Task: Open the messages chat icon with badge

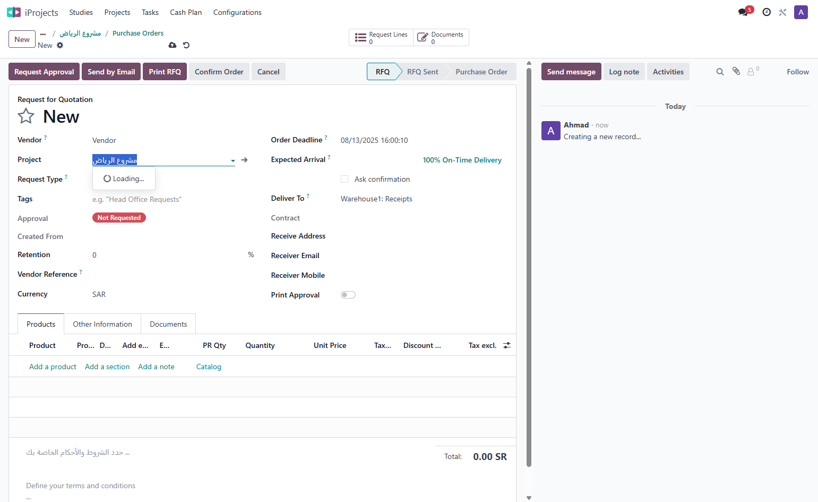Action: [744, 12]
